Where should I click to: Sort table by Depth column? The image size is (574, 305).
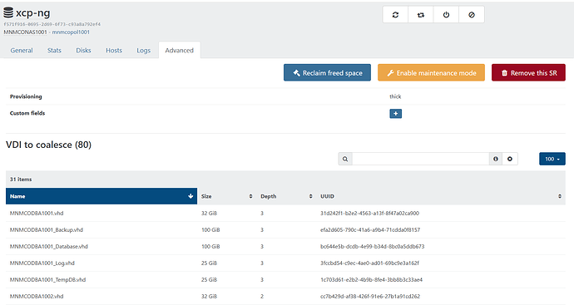286,196
